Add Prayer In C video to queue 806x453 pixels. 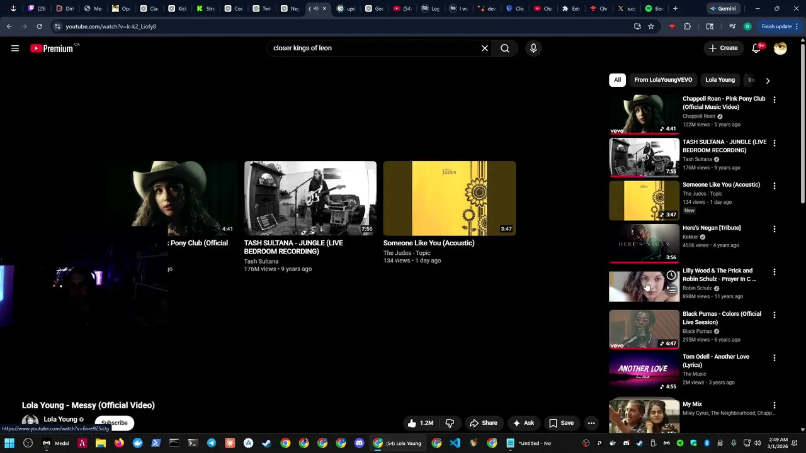tap(671, 290)
